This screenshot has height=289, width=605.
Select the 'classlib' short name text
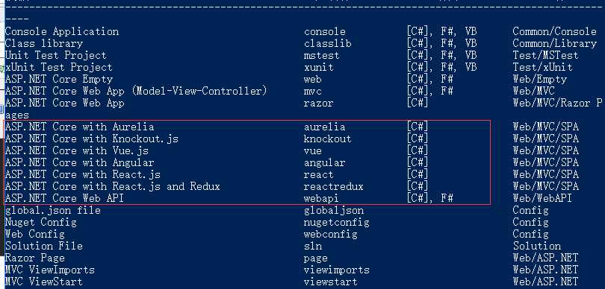click(328, 43)
